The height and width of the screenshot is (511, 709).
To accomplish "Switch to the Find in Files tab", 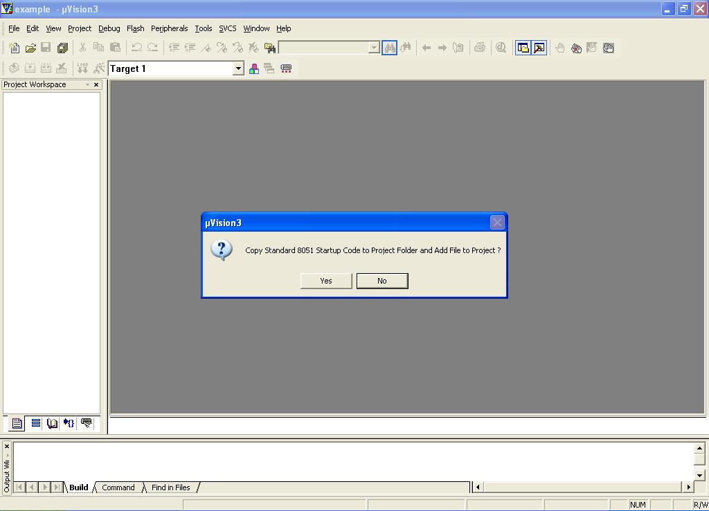I will coord(171,487).
